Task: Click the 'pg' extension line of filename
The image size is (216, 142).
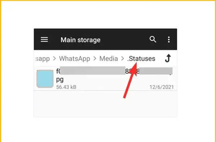Action: [60, 80]
